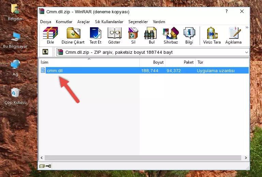This screenshot has height=177, width=262.
Task: Open the archive path dropdown
Action: tap(246, 52)
